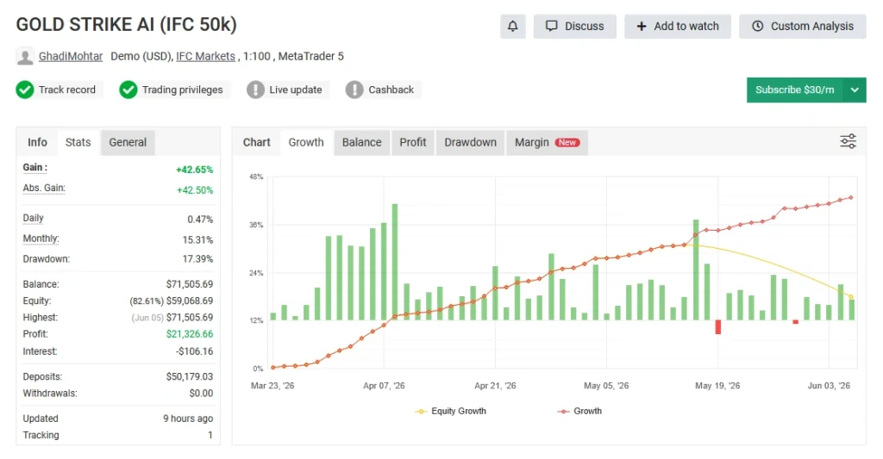Click the tallest green bar near Apr 07
This screenshot has height=459, width=883.
[x=395, y=262]
